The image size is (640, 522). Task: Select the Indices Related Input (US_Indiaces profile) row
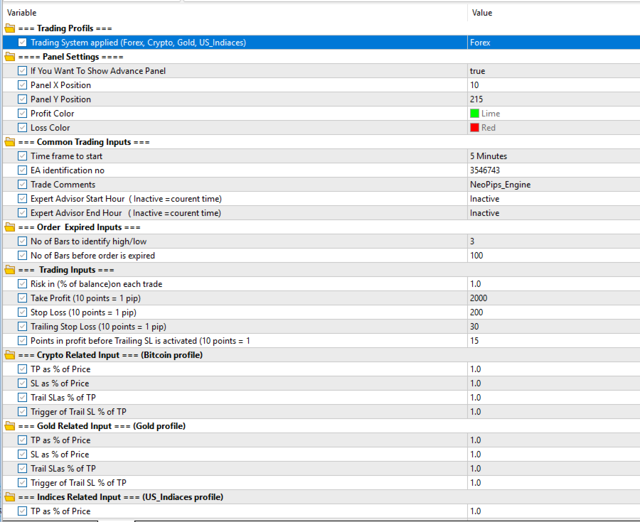(321, 497)
